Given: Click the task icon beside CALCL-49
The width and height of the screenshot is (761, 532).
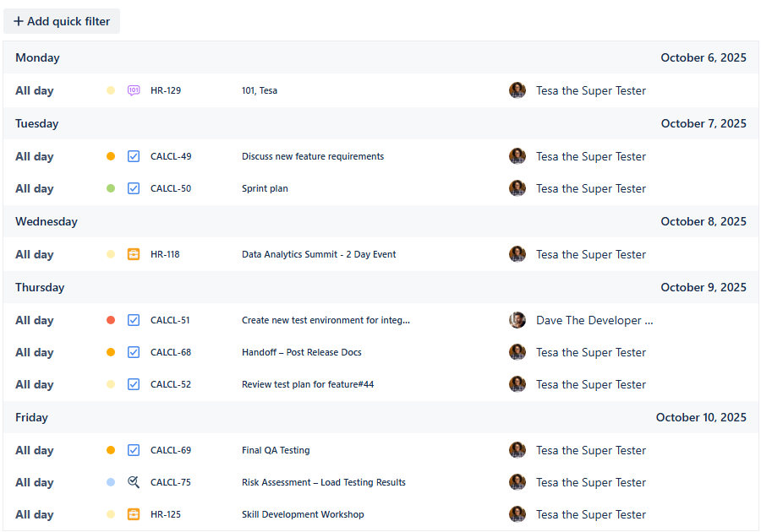Looking at the screenshot, I should pyautogui.click(x=134, y=156).
